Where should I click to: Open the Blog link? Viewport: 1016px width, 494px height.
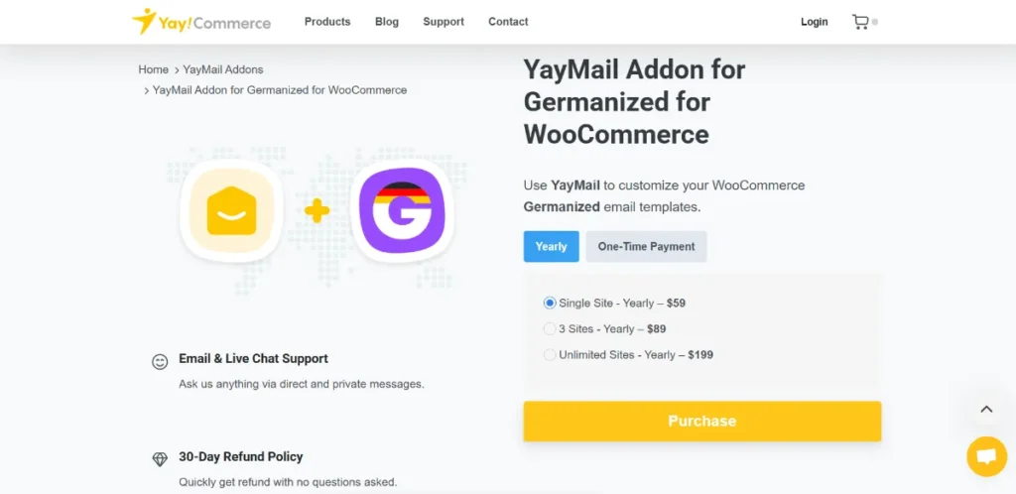click(387, 22)
